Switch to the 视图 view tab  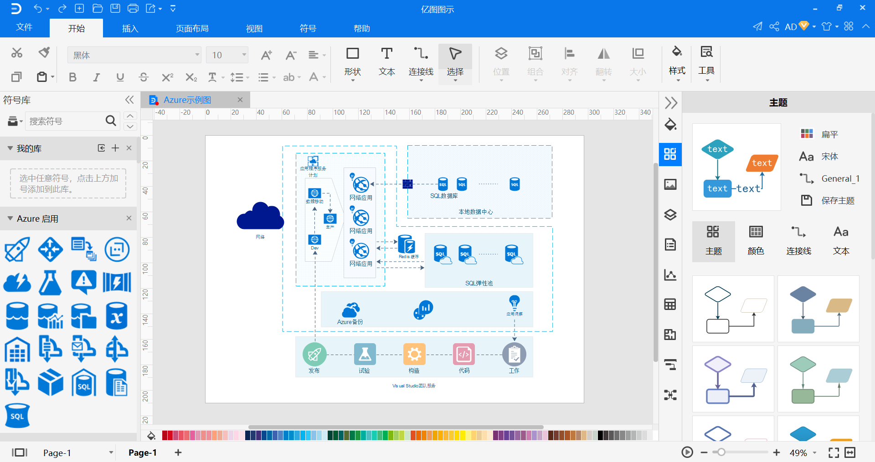pyautogui.click(x=254, y=28)
